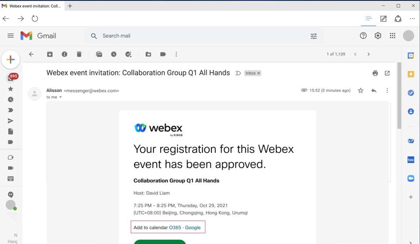Toggle the Gmail main menu

click(10, 36)
